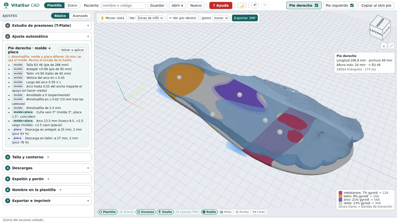Image resolution: width=397 pixels, height=223 pixels.
Task: Click metatarsos red legend swatch
Action: click(x=341, y=193)
